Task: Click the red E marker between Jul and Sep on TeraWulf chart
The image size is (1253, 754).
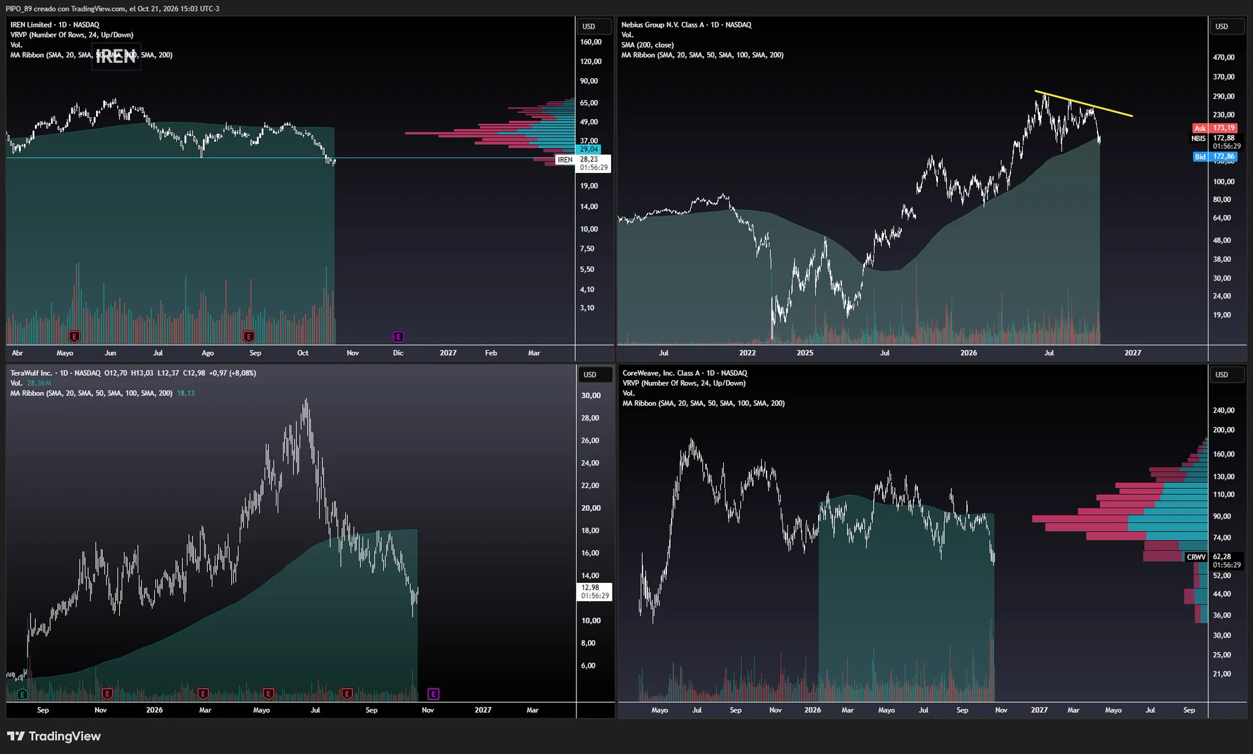Action: (347, 694)
